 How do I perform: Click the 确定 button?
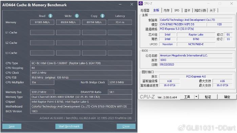[x=227, y=97]
